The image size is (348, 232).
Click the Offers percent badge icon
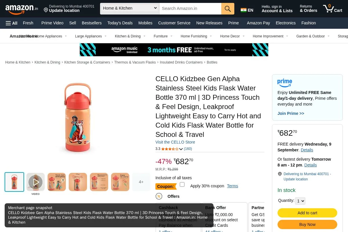click(159, 196)
